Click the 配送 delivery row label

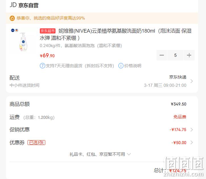[15, 78]
